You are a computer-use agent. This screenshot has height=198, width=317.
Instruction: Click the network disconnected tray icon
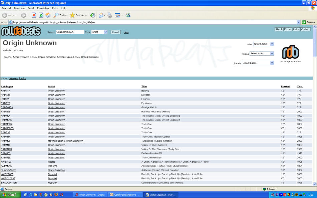click(273, 195)
